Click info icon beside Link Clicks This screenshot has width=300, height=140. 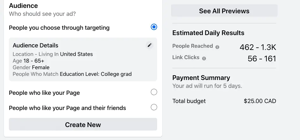pos(204,58)
